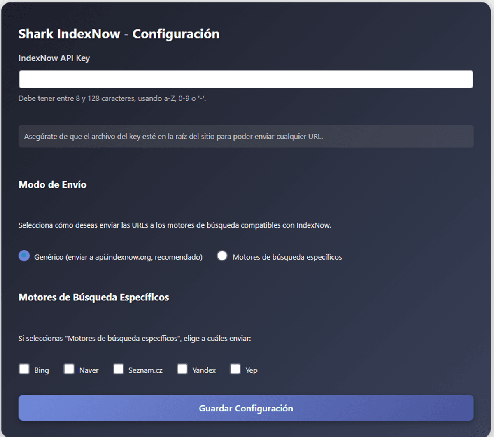Screen dimensions: 494x437
Task: Click the "Debe tener entre 8 y 128" hint text
Action: click(x=112, y=99)
